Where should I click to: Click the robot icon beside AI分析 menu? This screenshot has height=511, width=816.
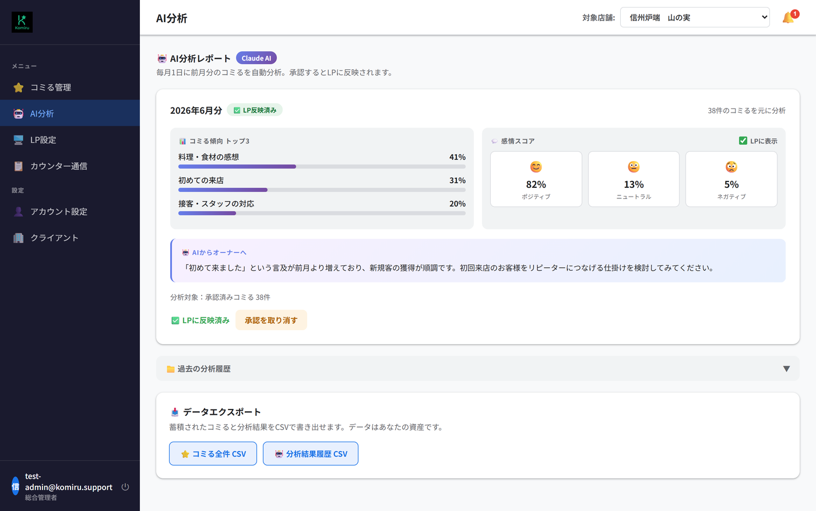(19, 114)
